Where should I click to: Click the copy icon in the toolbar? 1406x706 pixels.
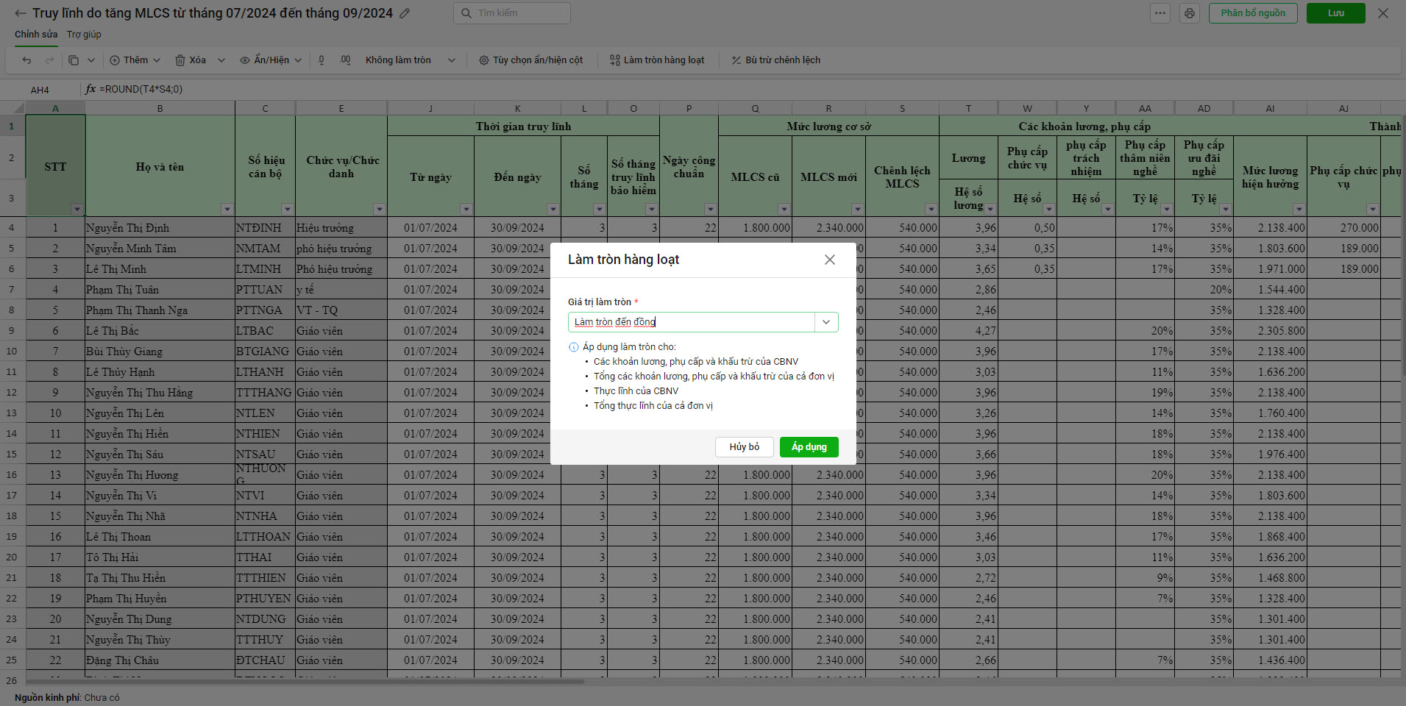coord(74,60)
